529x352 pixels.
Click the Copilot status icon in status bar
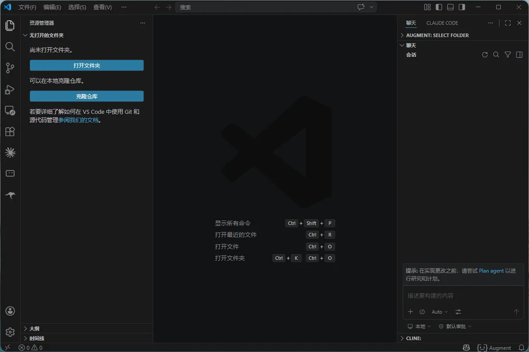(466, 348)
